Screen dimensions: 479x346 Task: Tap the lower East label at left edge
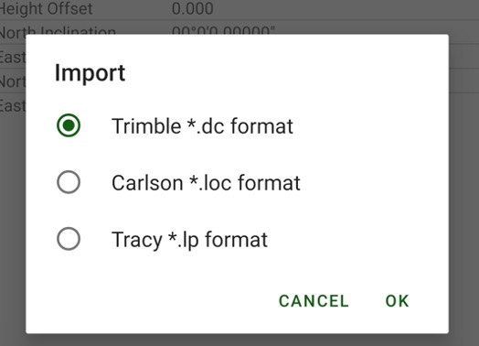13,105
